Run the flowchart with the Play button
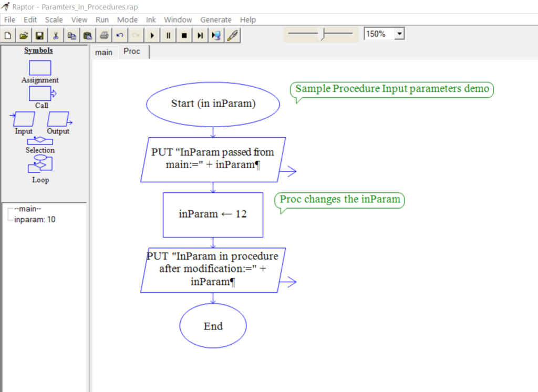 (152, 35)
